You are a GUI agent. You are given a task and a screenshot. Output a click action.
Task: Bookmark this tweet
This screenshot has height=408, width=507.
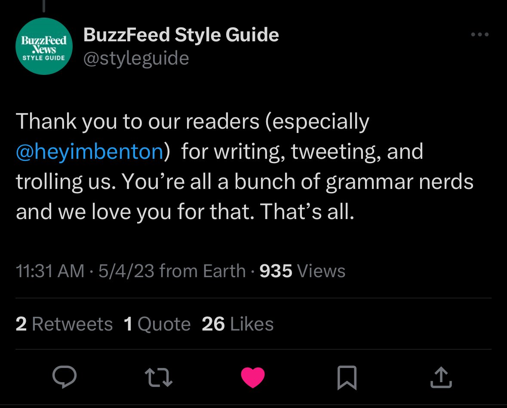(x=347, y=377)
